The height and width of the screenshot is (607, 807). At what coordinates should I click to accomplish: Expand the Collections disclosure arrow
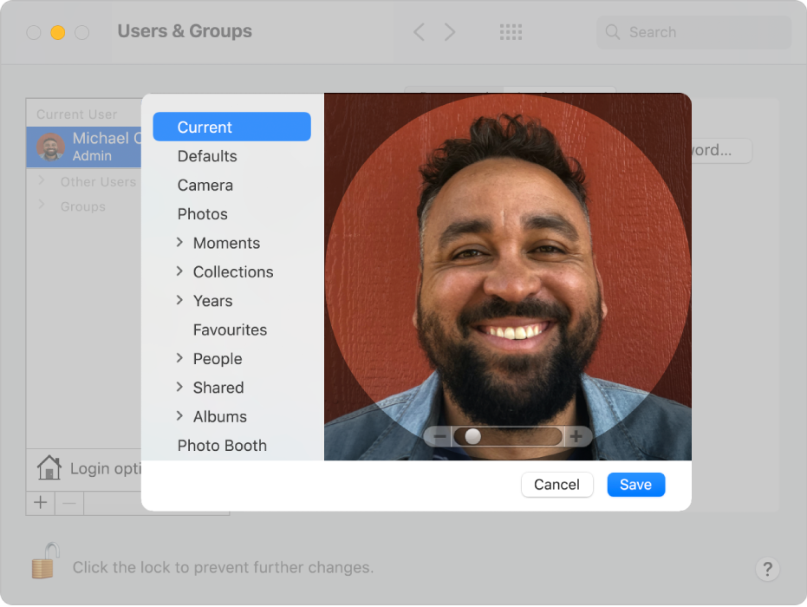coord(179,271)
